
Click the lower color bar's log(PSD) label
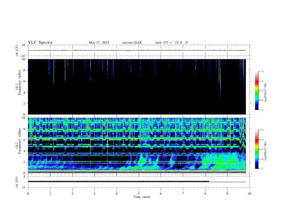pyautogui.click(x=266, y=151)
